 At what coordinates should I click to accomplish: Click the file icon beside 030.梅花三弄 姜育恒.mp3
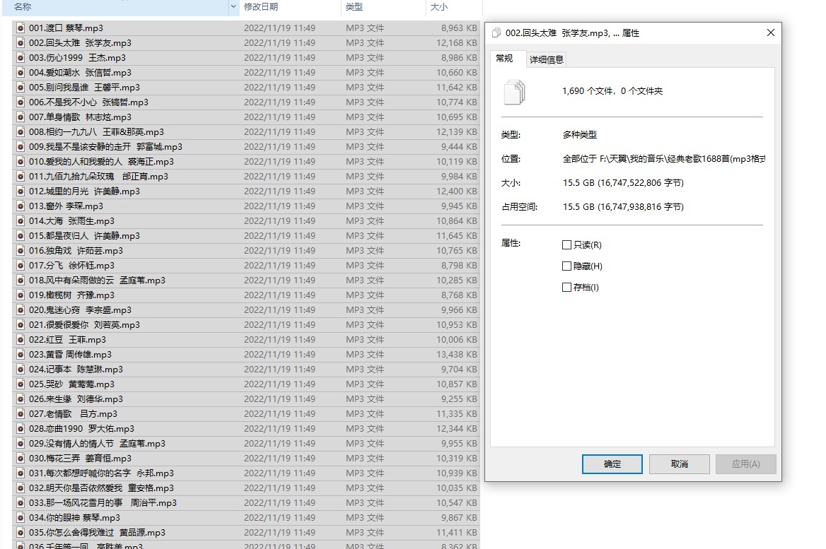click(21, 459)
